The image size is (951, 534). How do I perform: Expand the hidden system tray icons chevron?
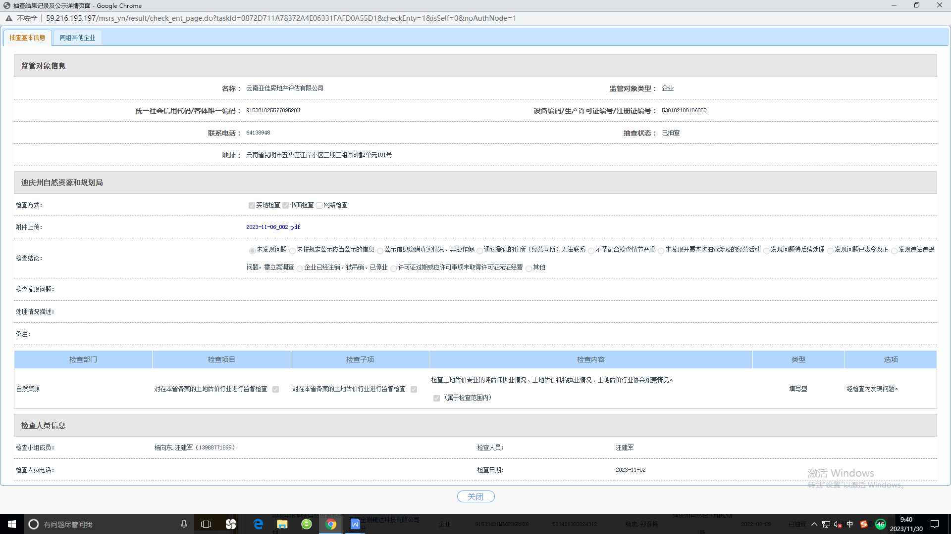[x=814, y=524]
